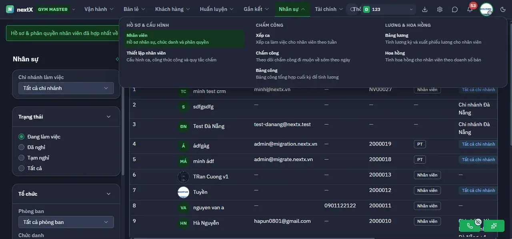Screen dimensions: 512x239
Task: Expand the Huấn luyện menu
Action: pos(217,9)
